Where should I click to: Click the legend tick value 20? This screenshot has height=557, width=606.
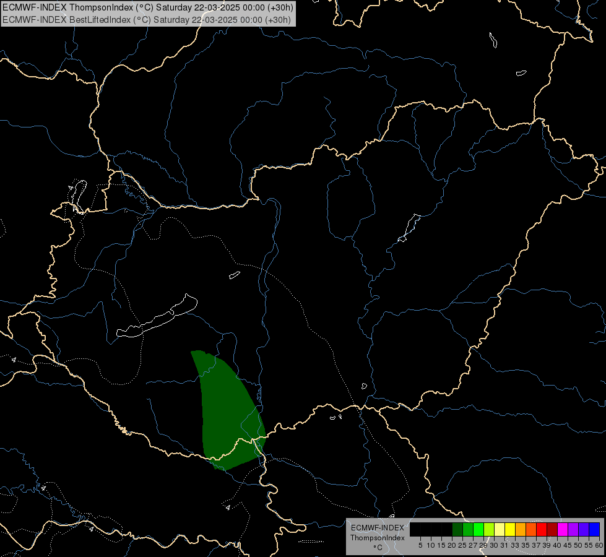[x=451, y=545]
